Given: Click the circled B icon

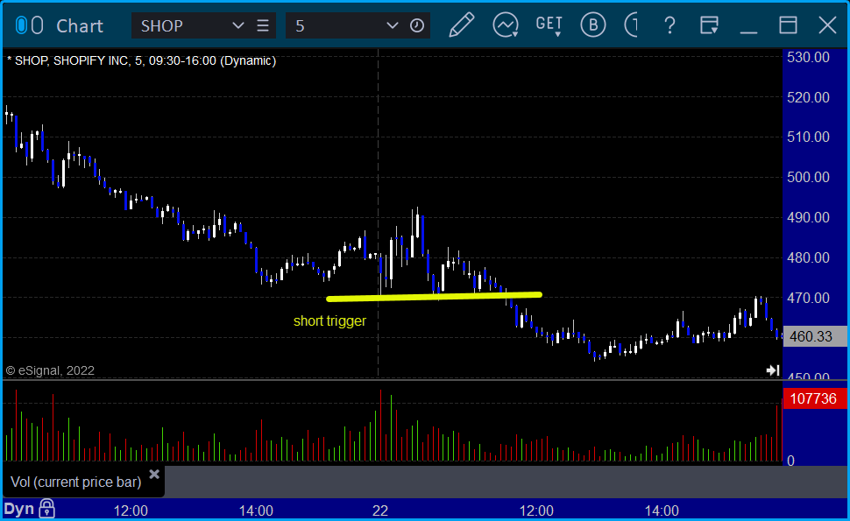Looking at the screenshot, I should pyautogui.click(x=593, y=25).
